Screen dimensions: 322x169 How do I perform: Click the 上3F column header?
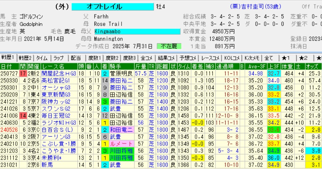click(273, 66)
